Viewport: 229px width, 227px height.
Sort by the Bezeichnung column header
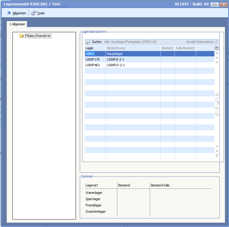[133, 48]
